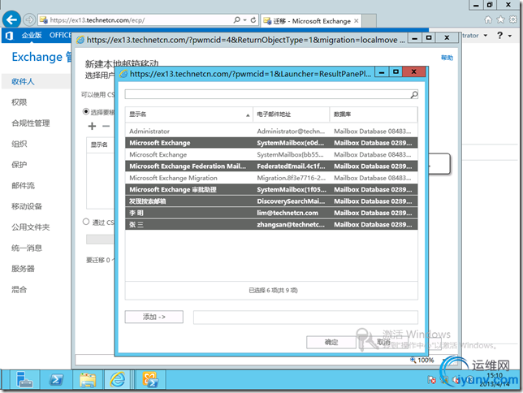Viewport: 523px width, 393px height.
Task: Open IE tools gear icon
Action: tap(513, 19)
